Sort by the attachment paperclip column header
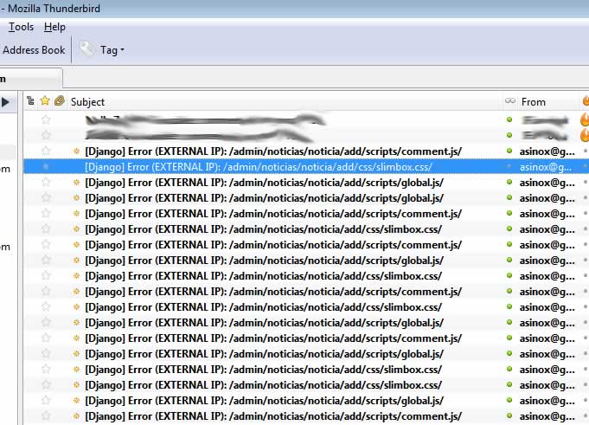The image size is (589, 425). tap(60, 100)
